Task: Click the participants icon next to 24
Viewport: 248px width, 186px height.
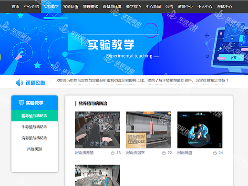Action: coord(215,153)
